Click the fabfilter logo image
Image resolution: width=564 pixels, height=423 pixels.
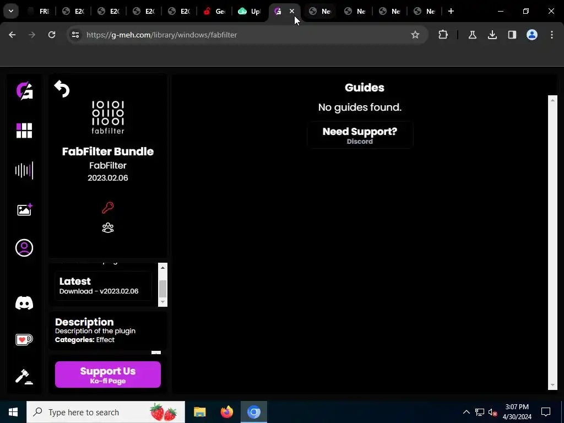108,117
